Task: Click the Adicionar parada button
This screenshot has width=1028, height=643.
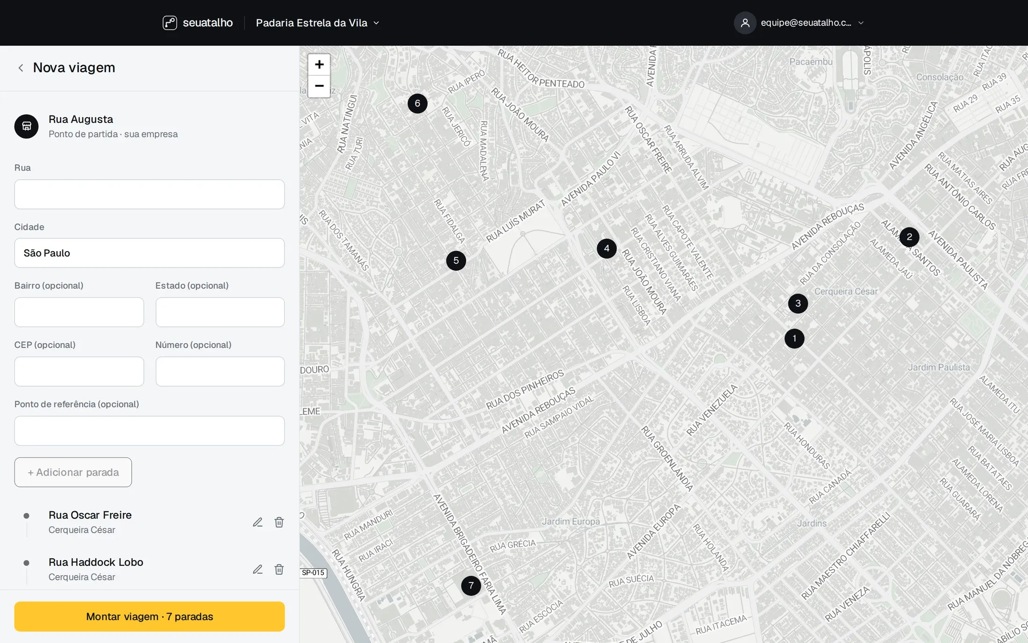Action: (73, 472)
